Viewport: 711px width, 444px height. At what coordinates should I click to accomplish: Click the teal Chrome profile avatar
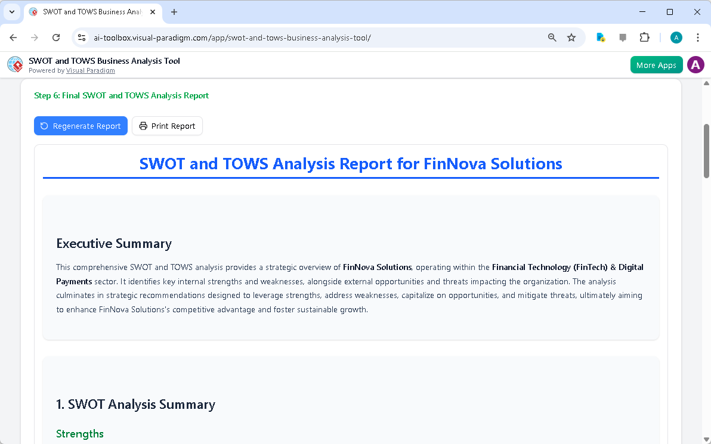676,37
